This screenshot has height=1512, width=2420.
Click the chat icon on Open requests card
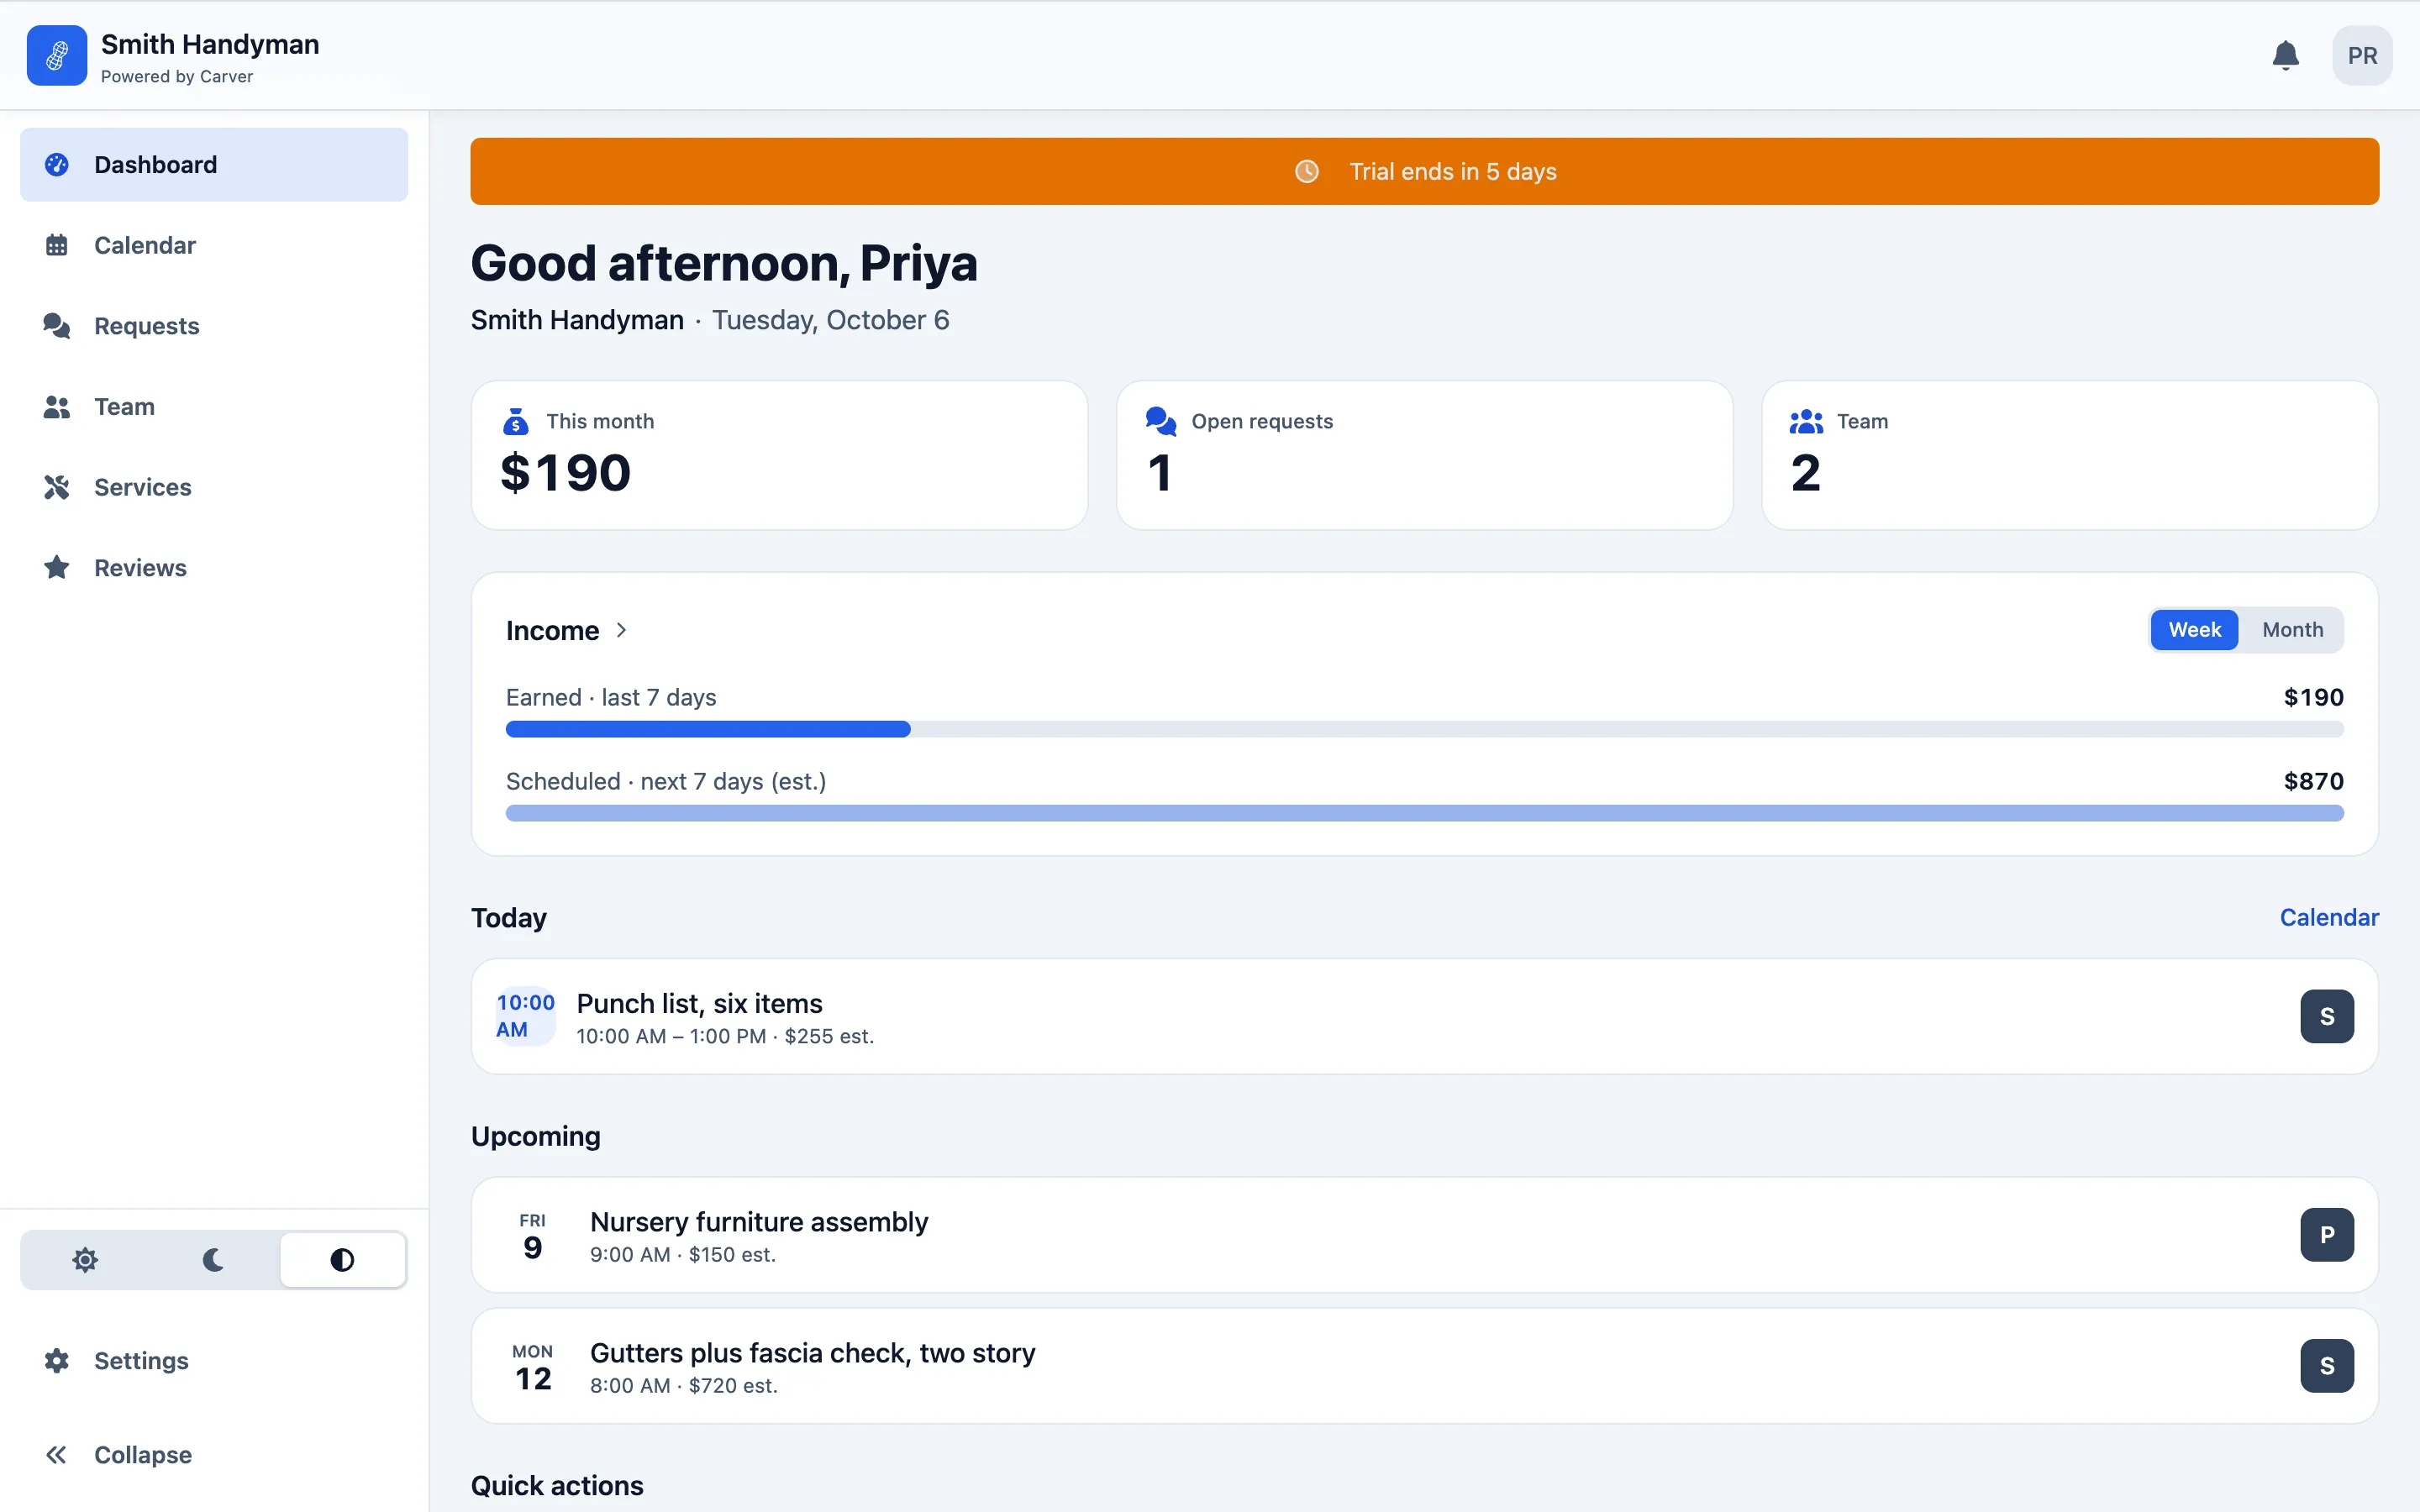(x=1161, y=421)
